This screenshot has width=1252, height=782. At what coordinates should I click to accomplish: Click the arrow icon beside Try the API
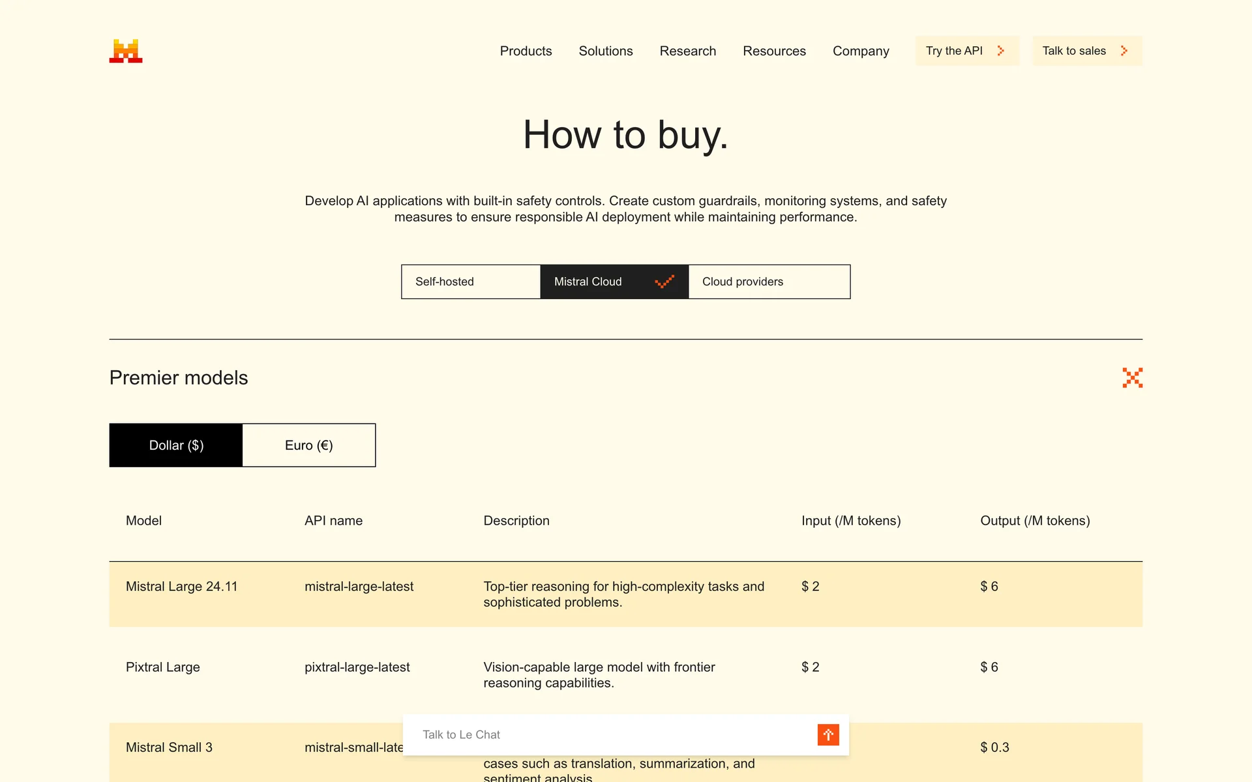coord(1001,51)
